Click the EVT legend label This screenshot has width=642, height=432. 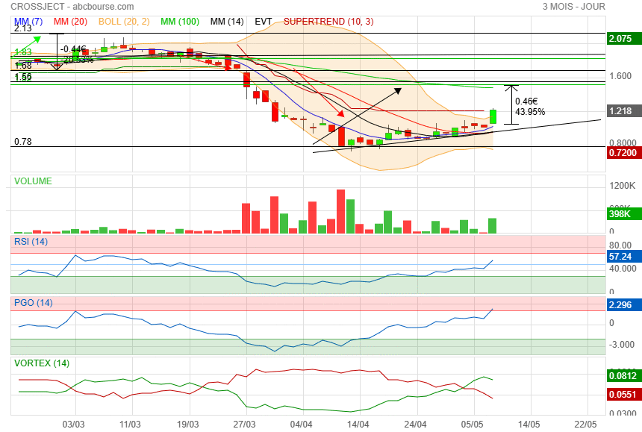pyautogui.click(x=264, y=22)
